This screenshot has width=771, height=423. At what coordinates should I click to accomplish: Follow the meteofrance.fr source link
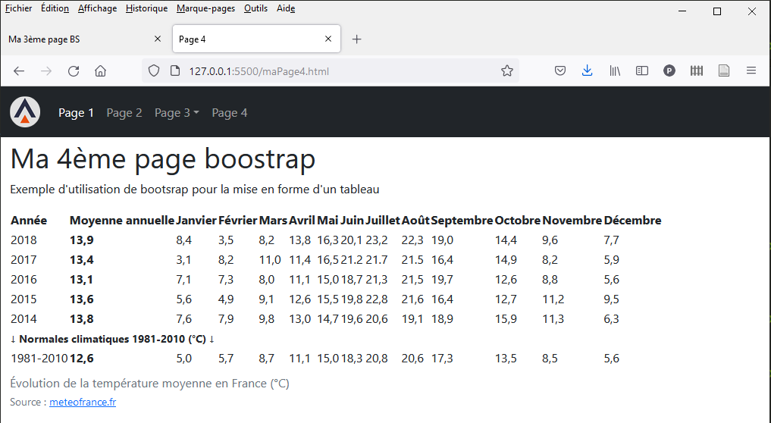pos(83,403)
